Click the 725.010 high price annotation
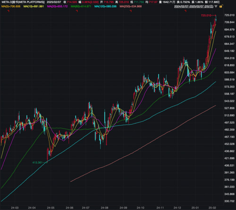Screen dimensions: 236x210 coord(206,16)
